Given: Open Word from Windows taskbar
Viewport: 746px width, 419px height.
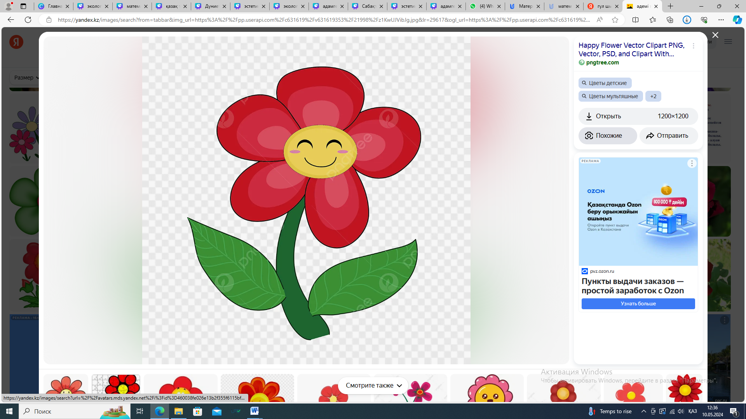Looking at the screenshot, I should click(x=254, y=411).
